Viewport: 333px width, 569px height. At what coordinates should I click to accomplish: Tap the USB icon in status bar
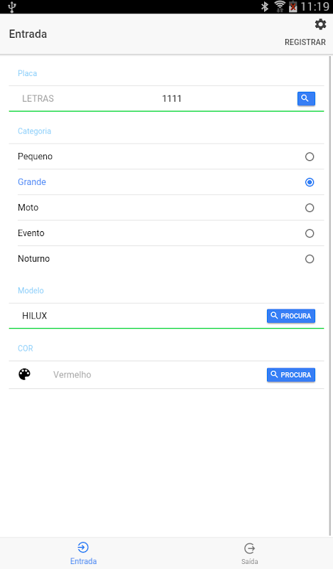coord(12,6)
